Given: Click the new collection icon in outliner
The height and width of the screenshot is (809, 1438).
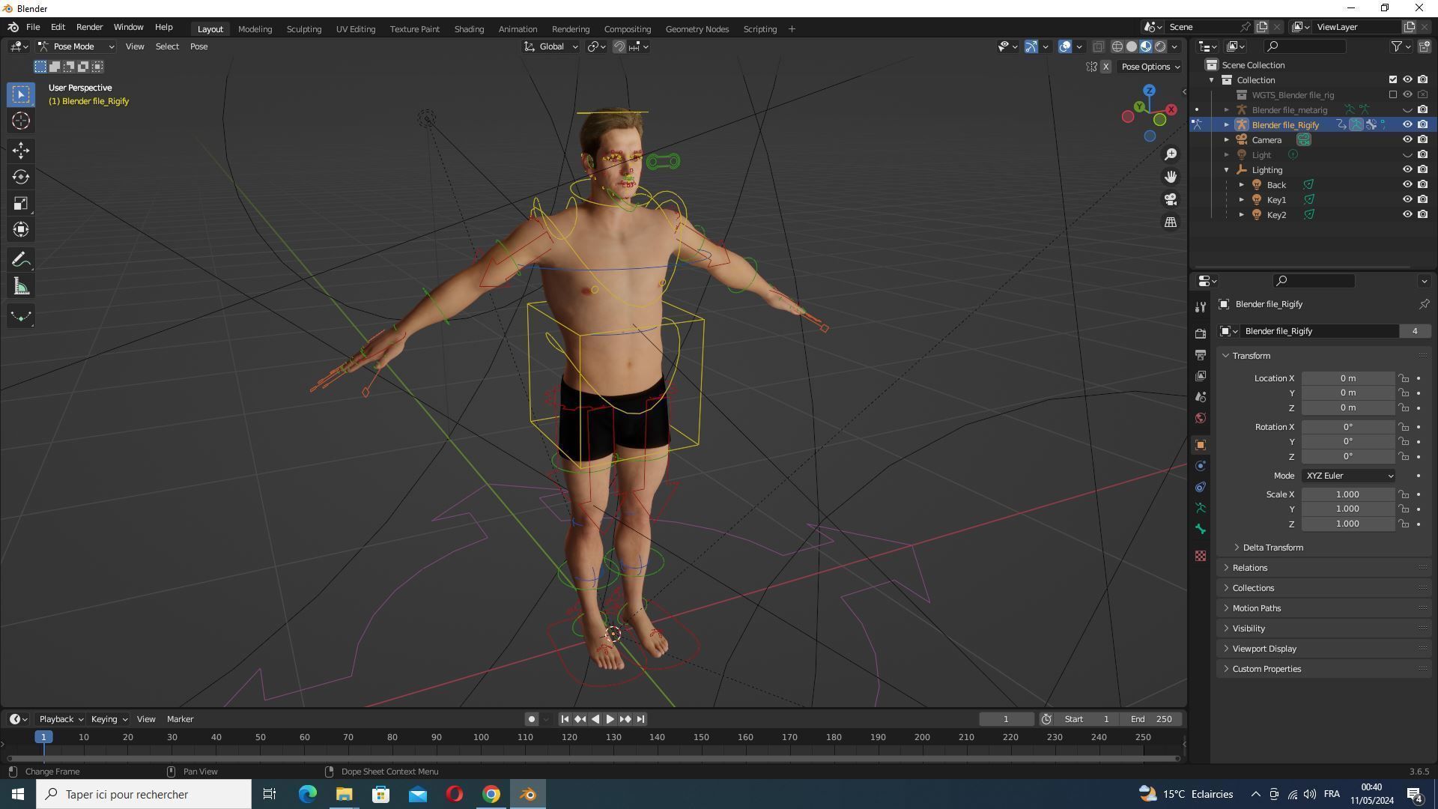Looking at the screenshot, I should [1424, 46].
